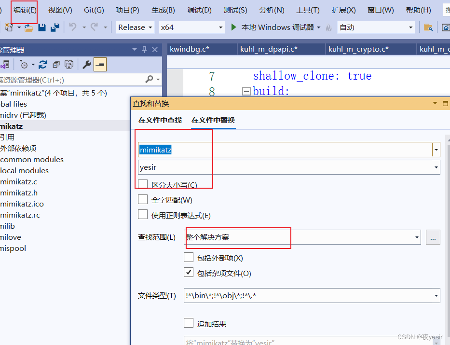Image resolution: width=450 pixels, height=345 pixels.
Task: Click the Properties wrench icon
Action: point(87,65)
